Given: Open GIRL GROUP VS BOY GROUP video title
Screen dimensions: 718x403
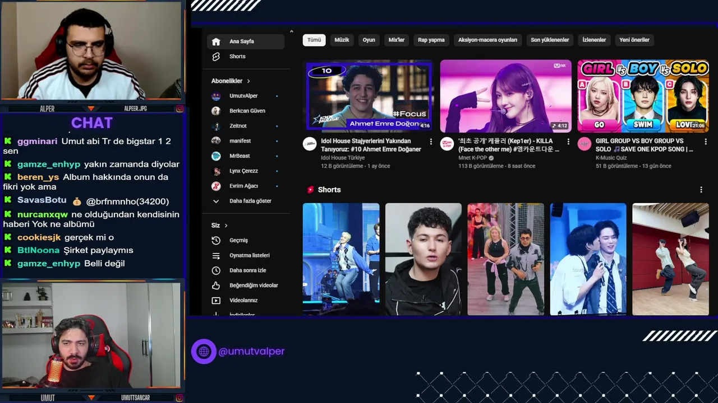Looking at the screenshot, I should [646, 145].
